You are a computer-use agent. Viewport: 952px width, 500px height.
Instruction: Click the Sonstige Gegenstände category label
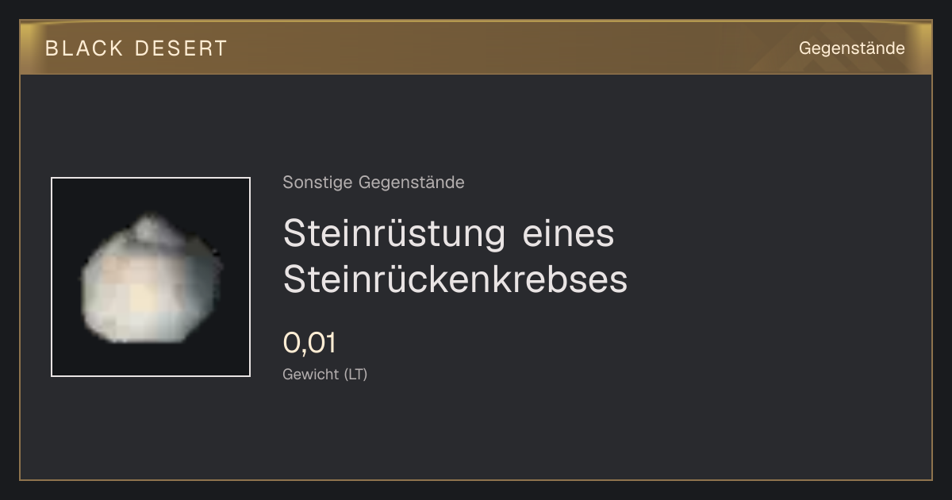374,183
